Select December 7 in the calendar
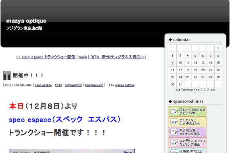 point(210,56)
